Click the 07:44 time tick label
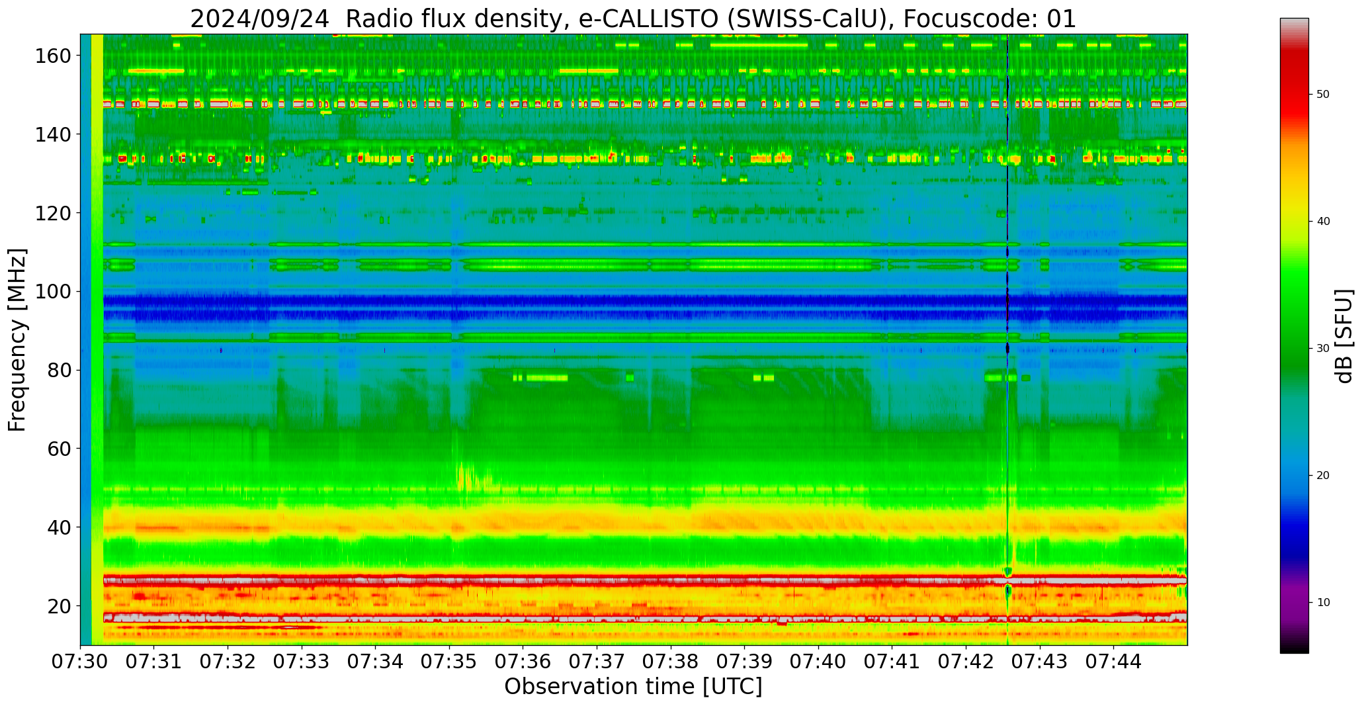The width and height of the screenshot is (1364, 706). 1114,660
